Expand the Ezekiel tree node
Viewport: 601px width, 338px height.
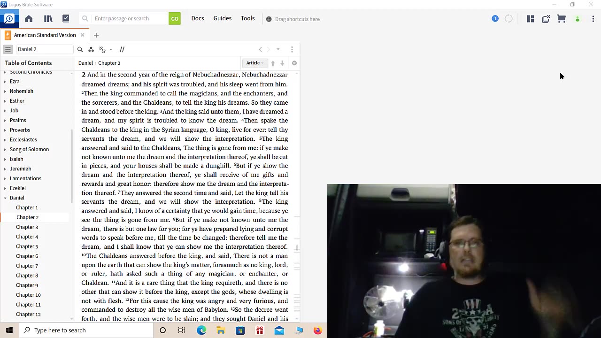coord(5,188)
